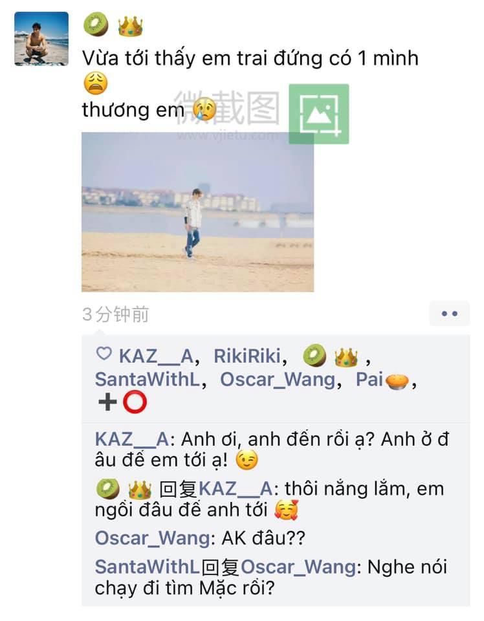Reply to Oscar_Wang's 'AK đâu??' comment

click(200, 538)
